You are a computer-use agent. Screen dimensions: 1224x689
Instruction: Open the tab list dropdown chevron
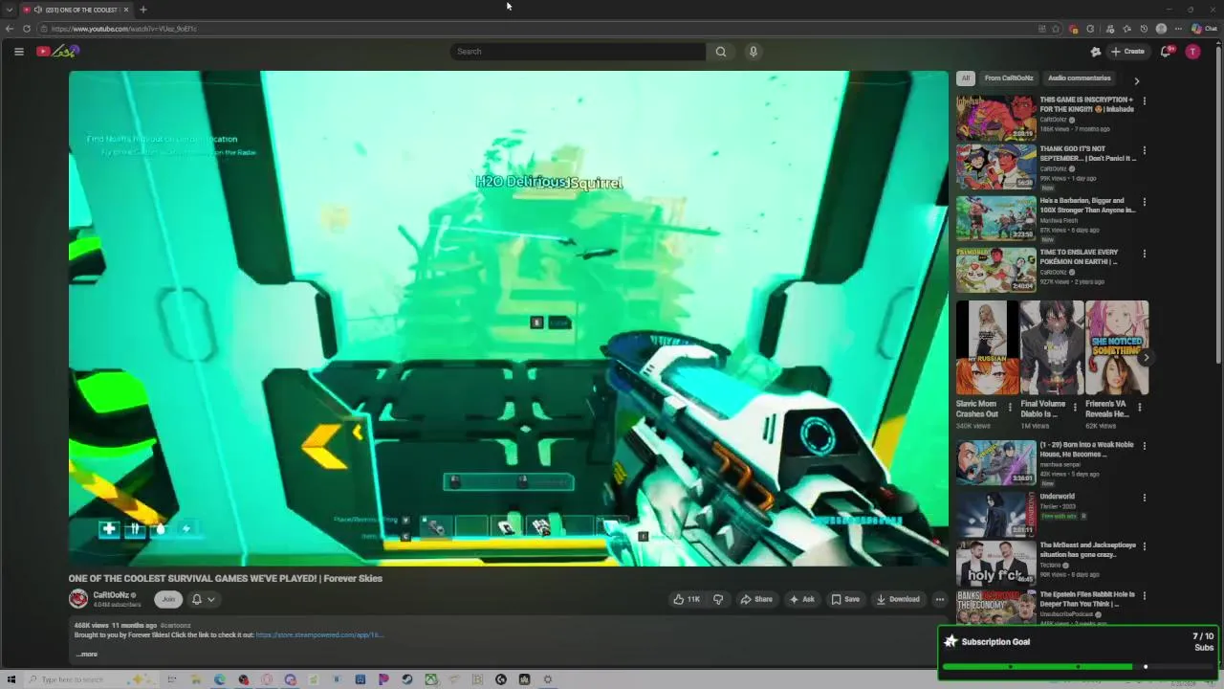(9, 10)
